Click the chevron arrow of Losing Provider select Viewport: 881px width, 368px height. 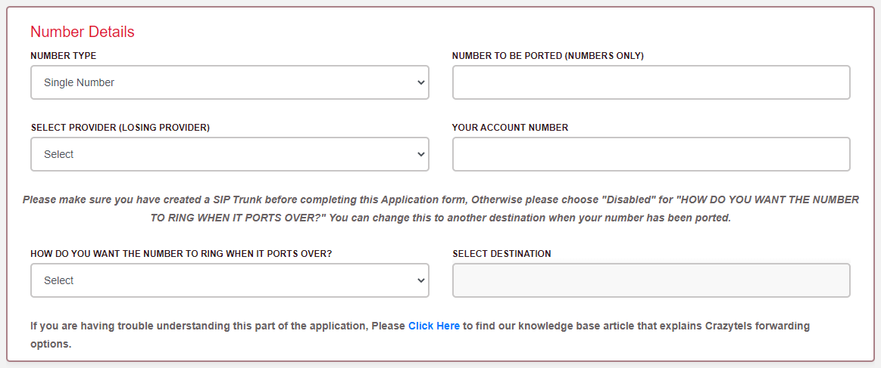(x=421, y=154)
